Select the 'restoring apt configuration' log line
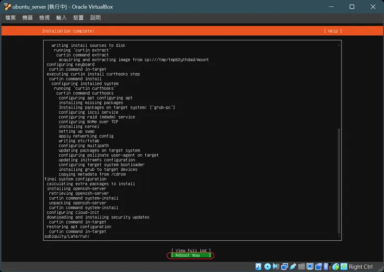This screenshot has width=384, height=272. 79,227
